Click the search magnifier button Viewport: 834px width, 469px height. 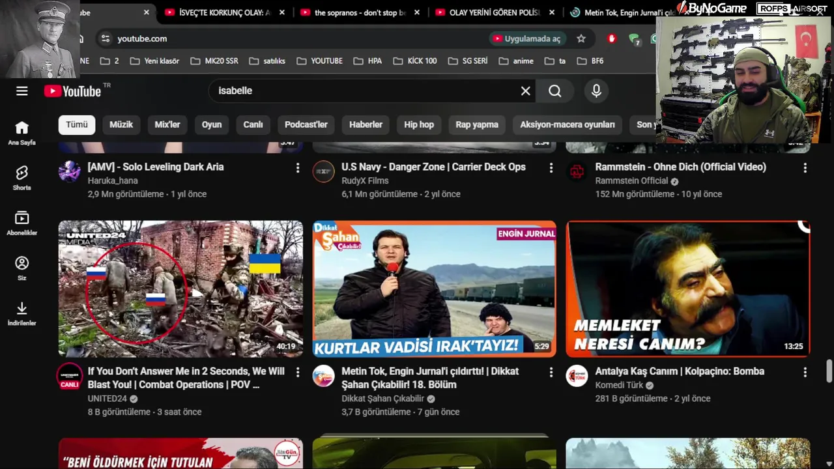point(554,91)
